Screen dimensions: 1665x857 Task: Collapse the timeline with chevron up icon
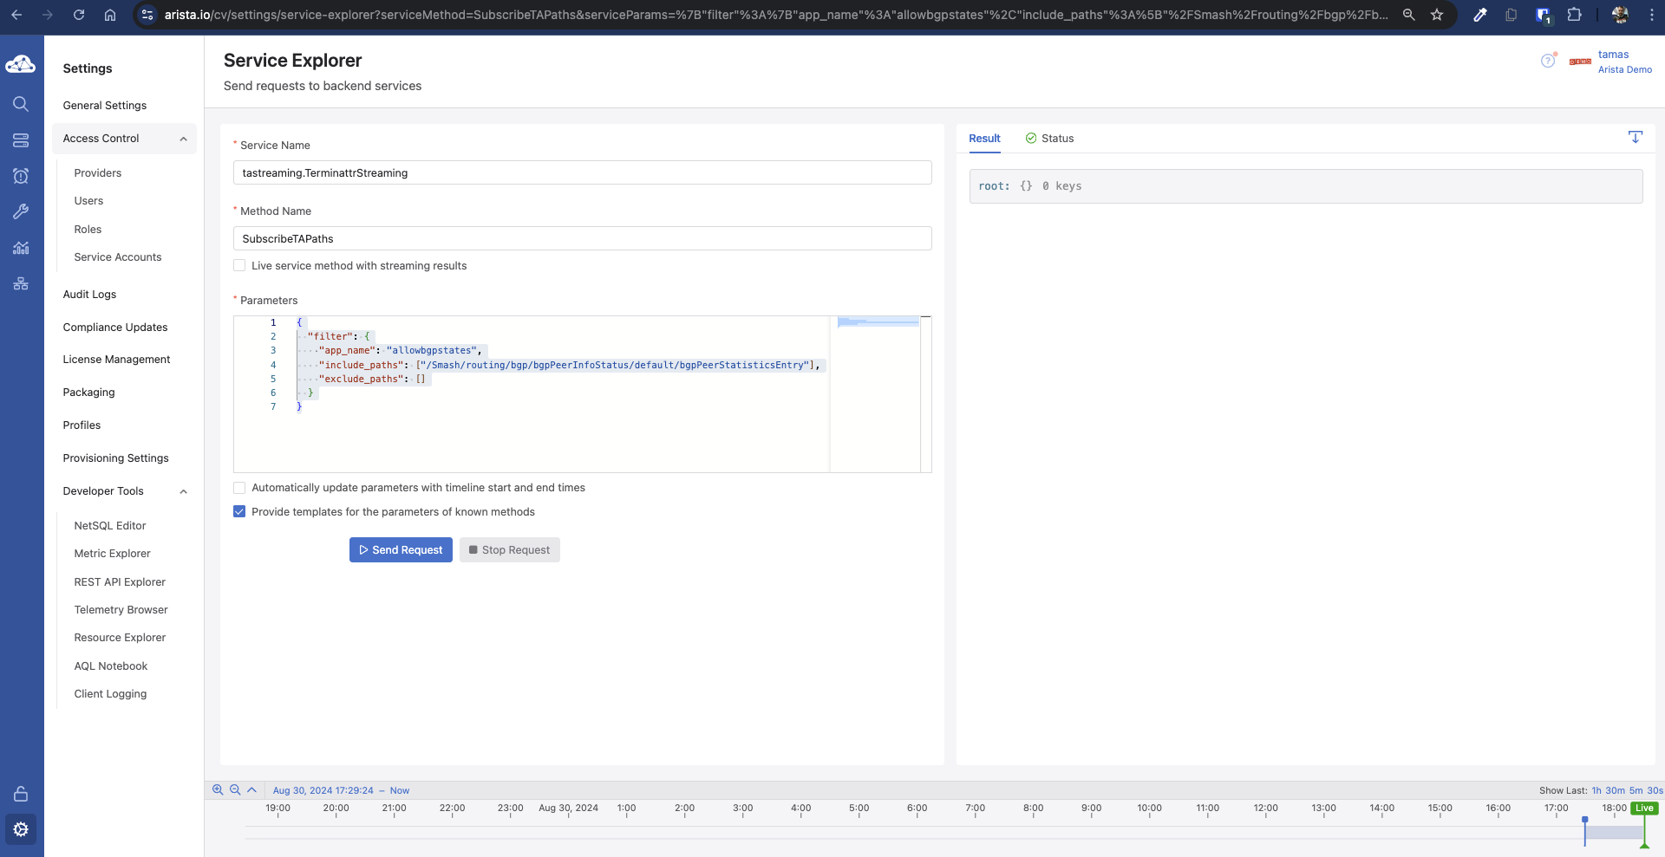[252, 789]
